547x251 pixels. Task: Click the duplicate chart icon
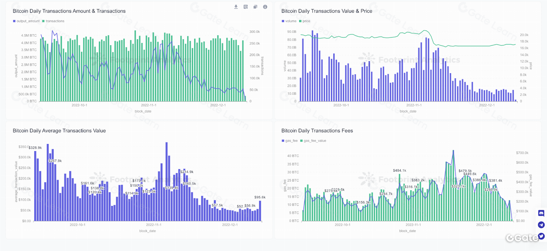[x=255, y=7]
